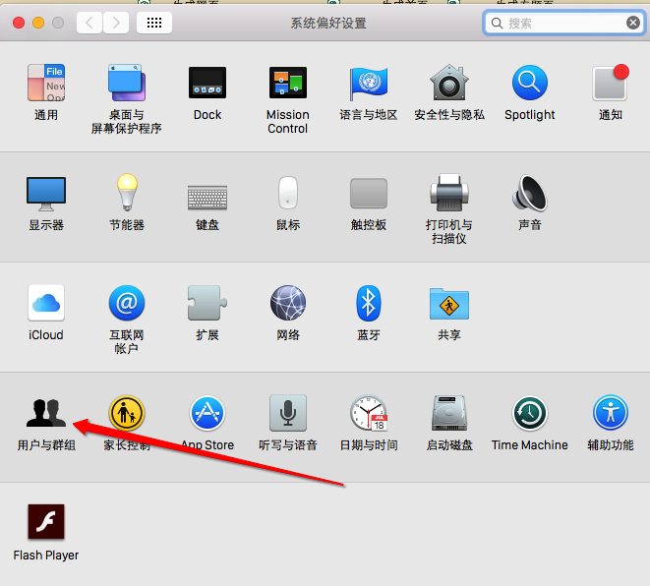Open the 打印机与扫描仪 pane
650x586 pixels.
point(449,194)
